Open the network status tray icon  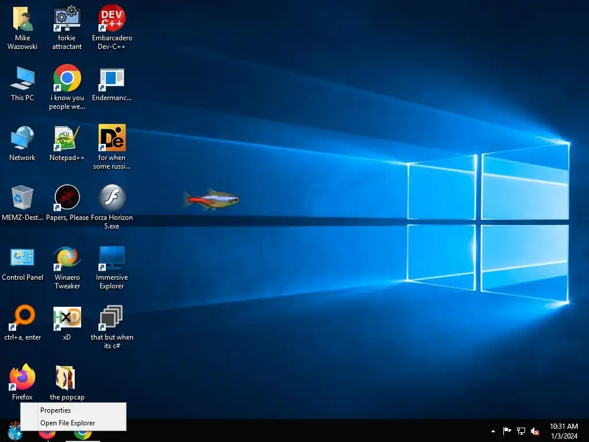(x=521, y=431)
